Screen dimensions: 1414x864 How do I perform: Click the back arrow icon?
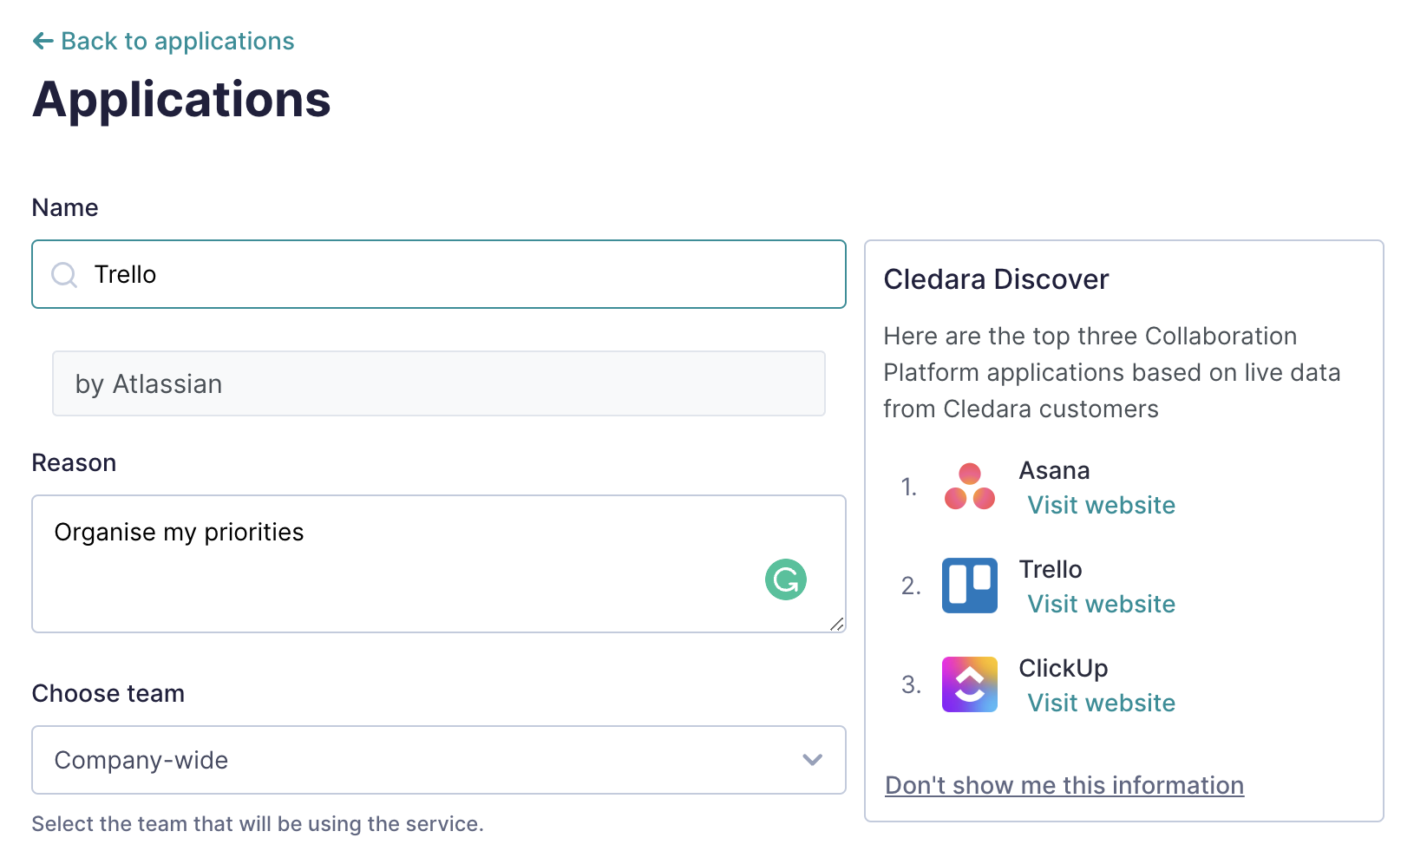coord(43,41)
